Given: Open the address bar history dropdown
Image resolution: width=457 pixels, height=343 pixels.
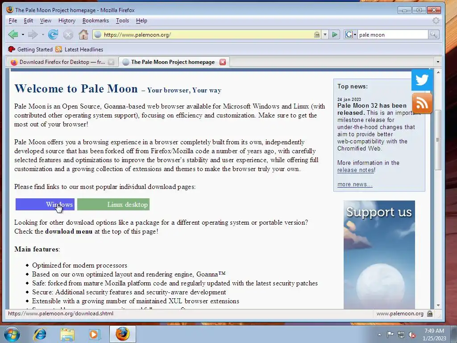Looking at the screenshot, I should (x=325, y=35).
